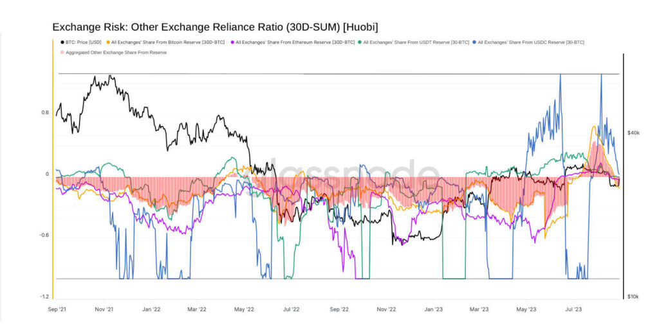This screenshot has height=328, width=659.
Task: Click the Jul '23 x-axis date label
Action: coord(573,309)
